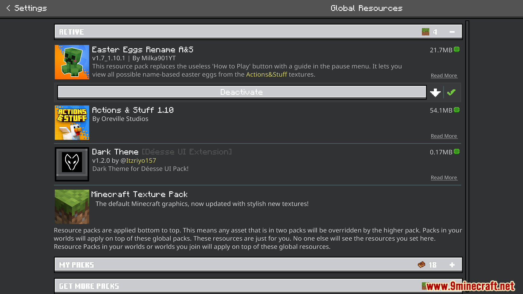Click the green status dot beside 0.17MB
Viewport: 523px width, 294px height.
(x=457, y=151)
